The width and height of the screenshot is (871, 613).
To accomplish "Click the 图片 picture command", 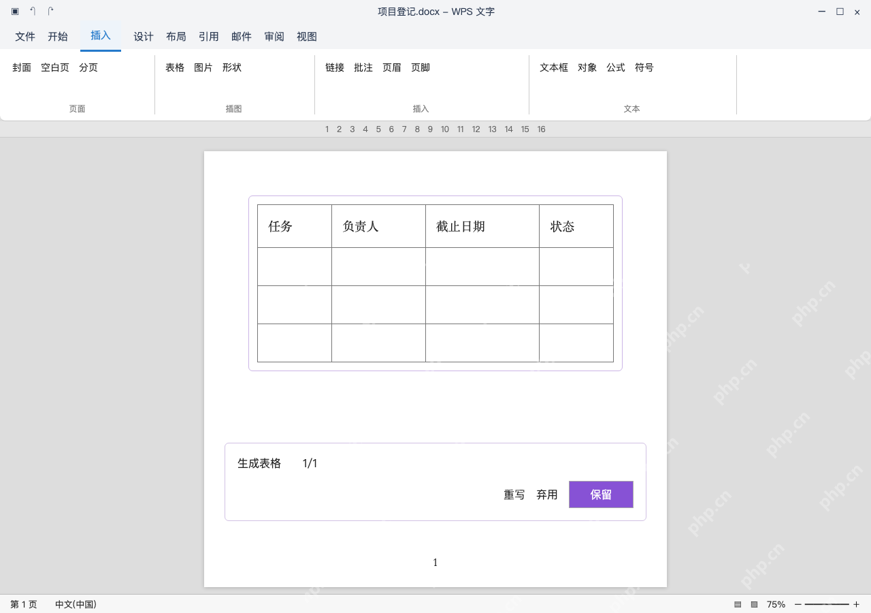I will tap(203, 67).
